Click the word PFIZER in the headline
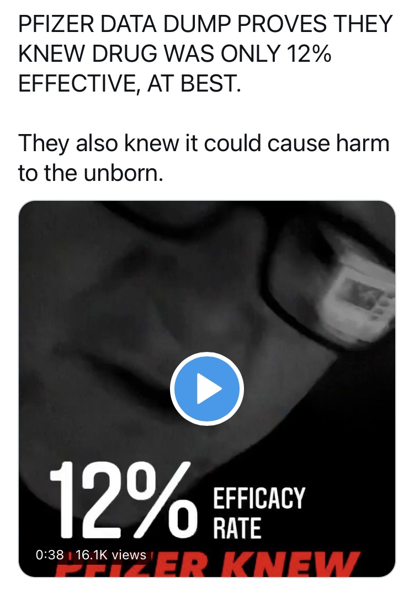The image size is (414, 593). (56, 24)
